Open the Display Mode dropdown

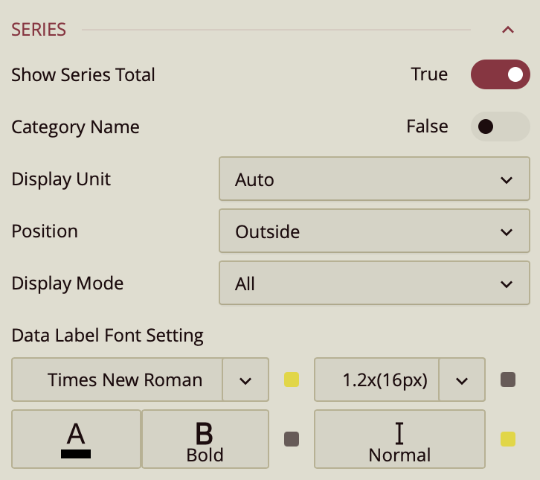click(x=374, y=284)
